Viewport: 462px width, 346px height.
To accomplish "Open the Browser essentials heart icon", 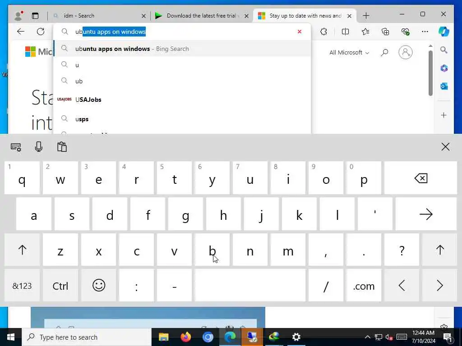I will [x=406, y=32].
